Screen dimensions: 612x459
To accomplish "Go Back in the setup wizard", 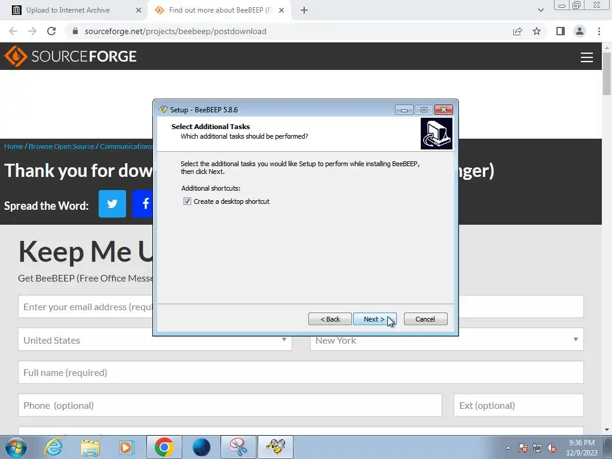I will tap(330, 319).
